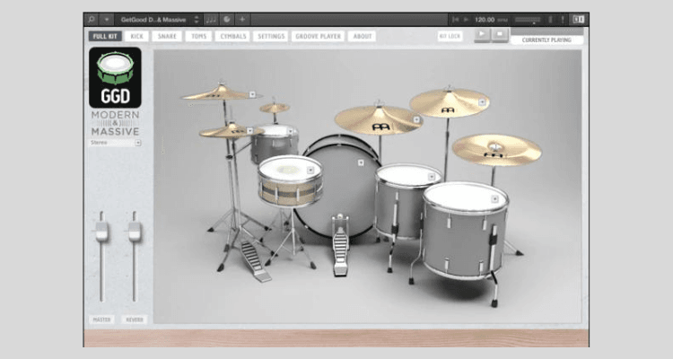Image resolution: width=673 pixels, height=359 pixels.
Task: Open the top-left crash cymbal's dropdown marker
Action: click(252, 94)
